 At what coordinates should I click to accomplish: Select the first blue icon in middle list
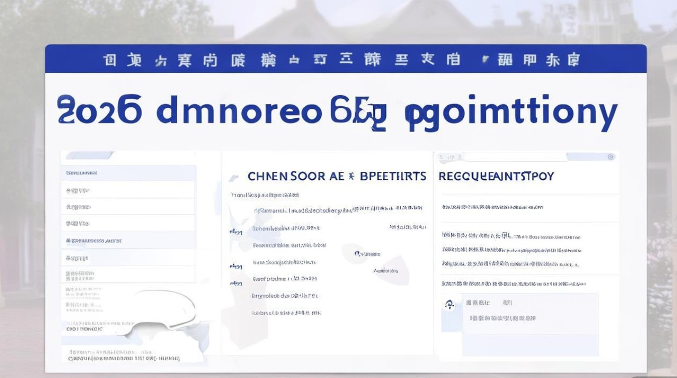click(236, 231)
